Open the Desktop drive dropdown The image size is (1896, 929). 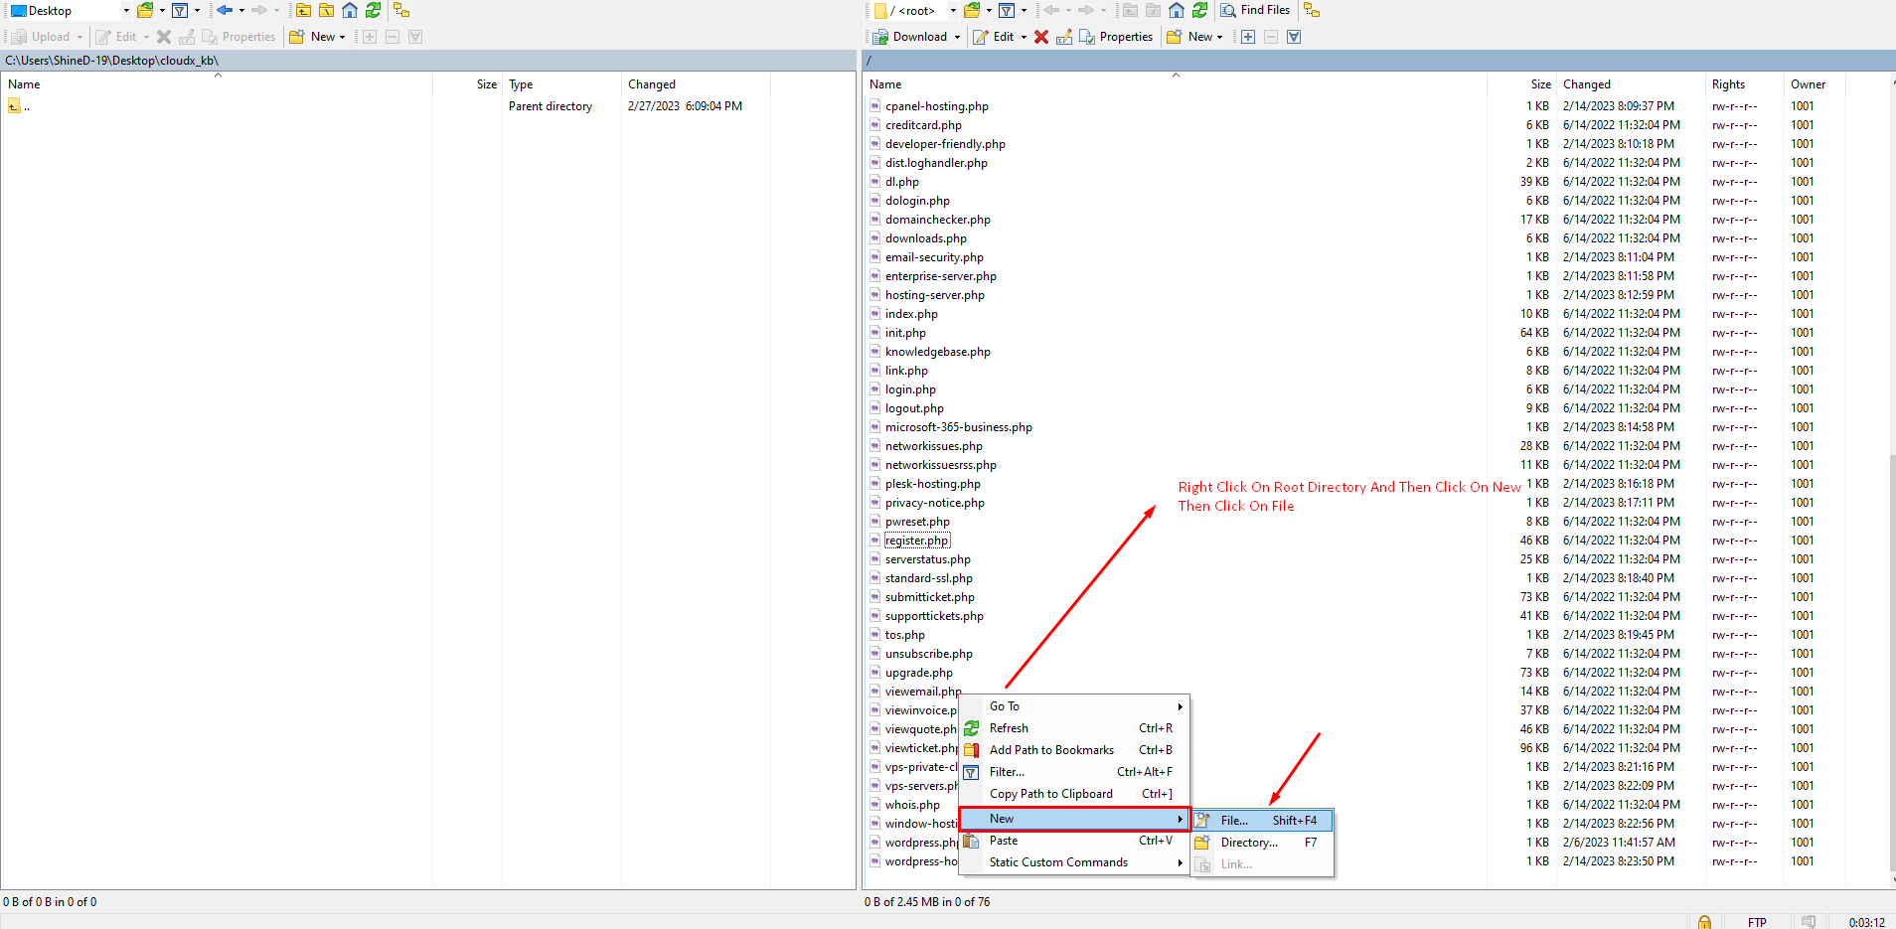(x=126, y=11)
